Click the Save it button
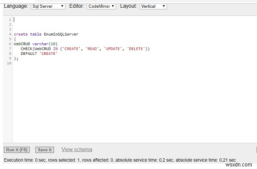The image size is (257, 169). pos(45,150)
